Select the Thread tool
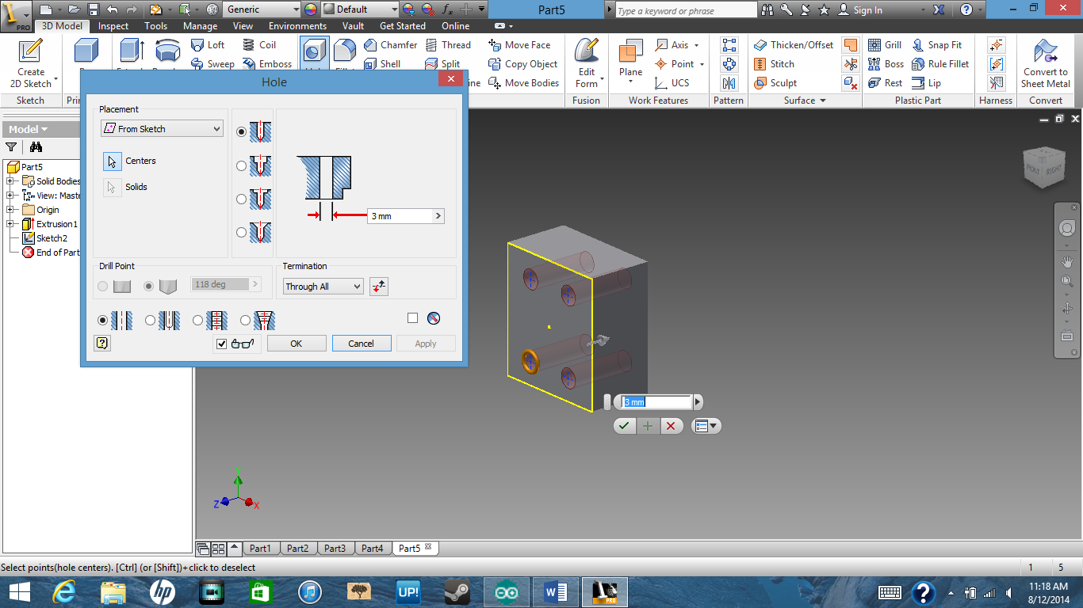Screen dimensions: 1083x608 pyautogui.click(x=449, y=45)
